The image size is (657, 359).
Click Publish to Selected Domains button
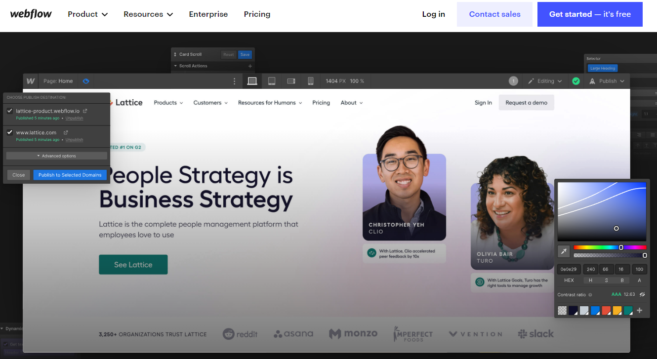tap(70, 175)
